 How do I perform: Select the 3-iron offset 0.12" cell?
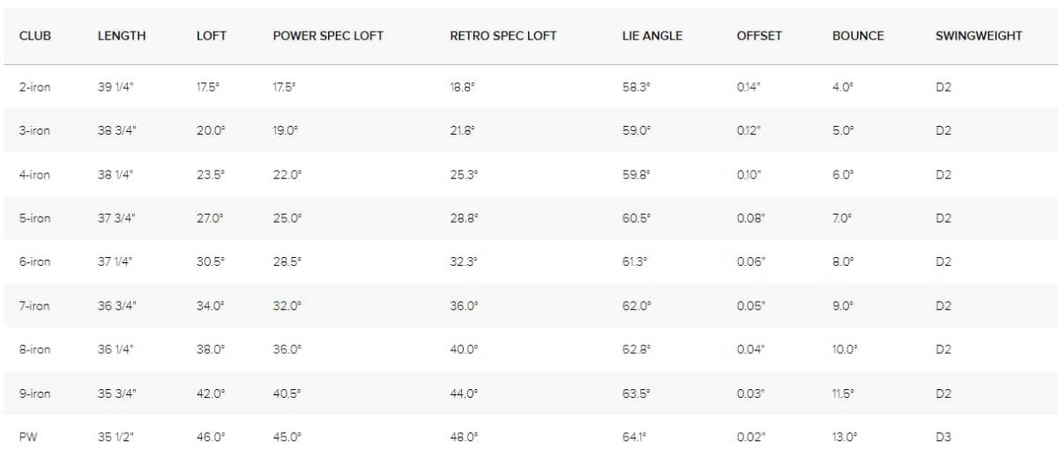(x=749, y=130)
